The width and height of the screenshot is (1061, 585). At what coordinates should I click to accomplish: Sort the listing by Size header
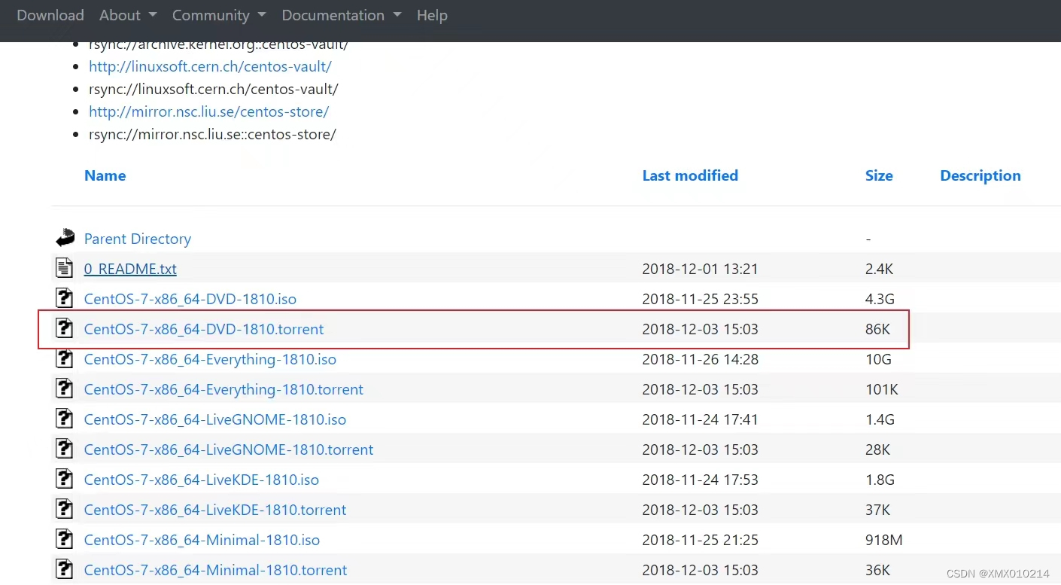(878, 175)
